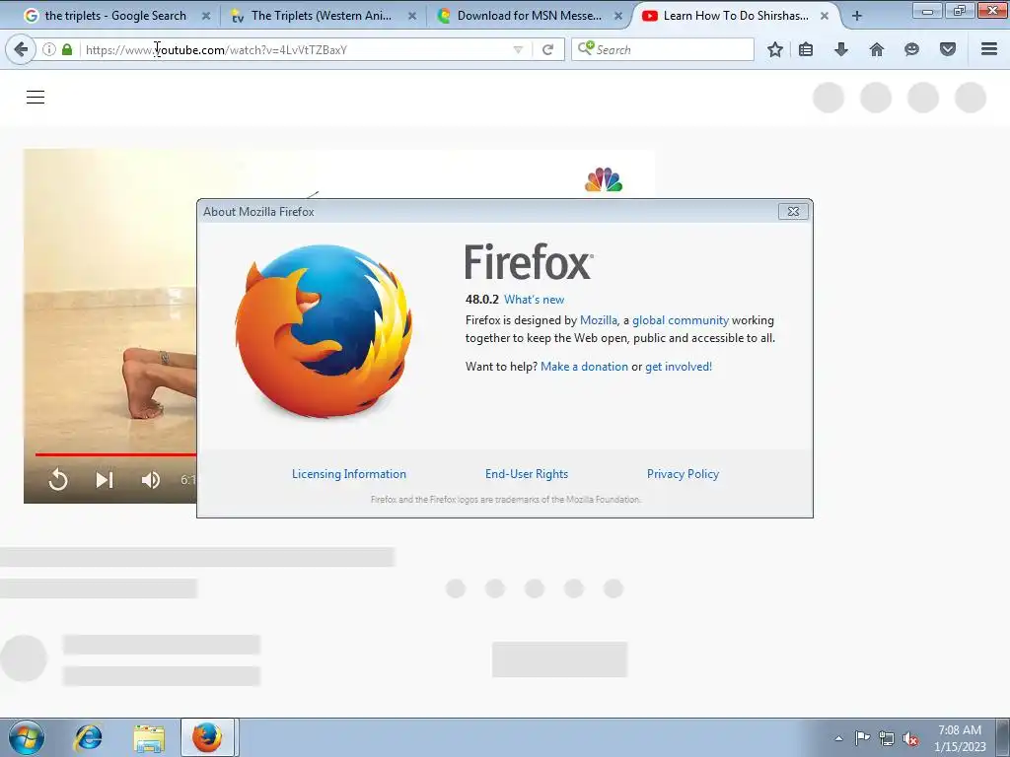This screenshot has width=1010, height=757.
Task: Close the YouTube Shirshasana tab
Action: pos(825,16)
